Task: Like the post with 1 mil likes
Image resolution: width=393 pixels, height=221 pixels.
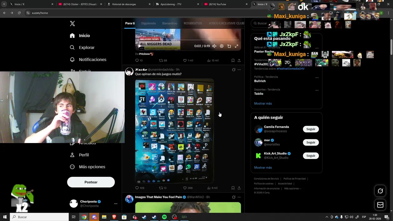Action: 188,60
